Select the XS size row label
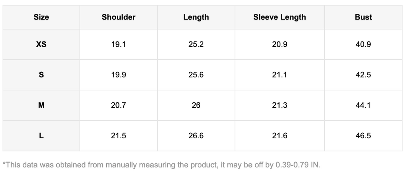This screenshot has width=409, height=171. 41,44
